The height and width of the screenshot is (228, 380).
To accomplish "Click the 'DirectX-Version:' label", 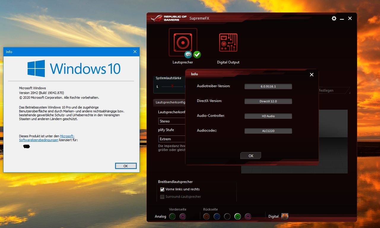I will [x=209, y=101].
